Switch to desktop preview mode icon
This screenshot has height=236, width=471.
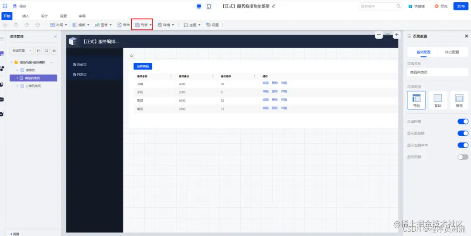(x=198, y=6)
